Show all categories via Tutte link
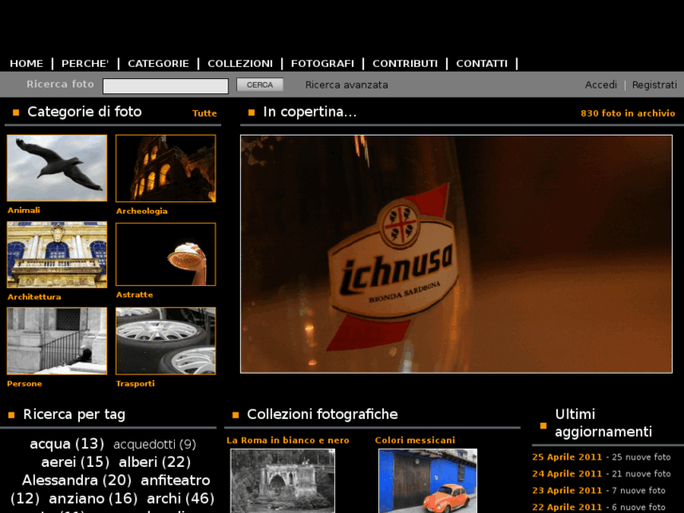The height and width of the screenshot is (513, 684). pyautogui.click(x=204, y=113)
